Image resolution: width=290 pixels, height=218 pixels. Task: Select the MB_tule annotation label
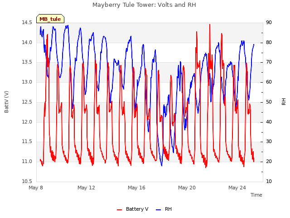point(50,19)
